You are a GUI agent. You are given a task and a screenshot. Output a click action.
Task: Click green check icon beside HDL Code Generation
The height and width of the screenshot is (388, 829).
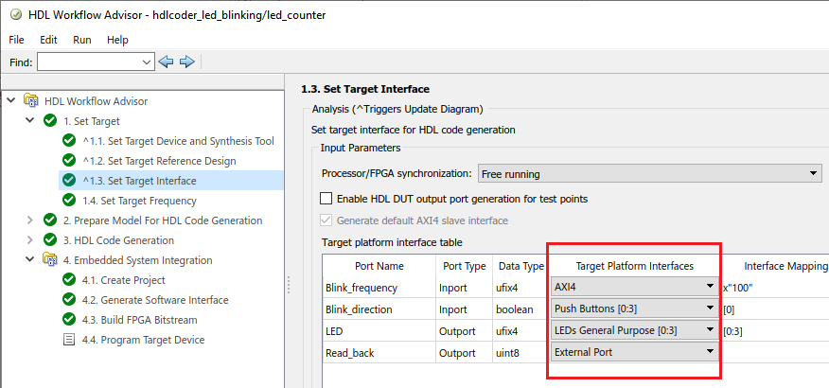click(x=49, y=240)
